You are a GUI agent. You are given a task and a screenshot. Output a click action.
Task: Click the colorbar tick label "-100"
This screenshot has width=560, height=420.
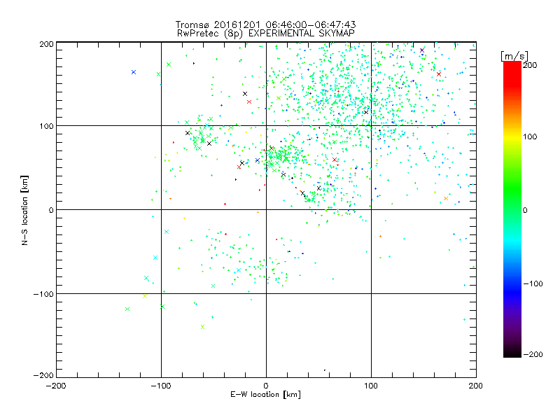tap(533, 283)
